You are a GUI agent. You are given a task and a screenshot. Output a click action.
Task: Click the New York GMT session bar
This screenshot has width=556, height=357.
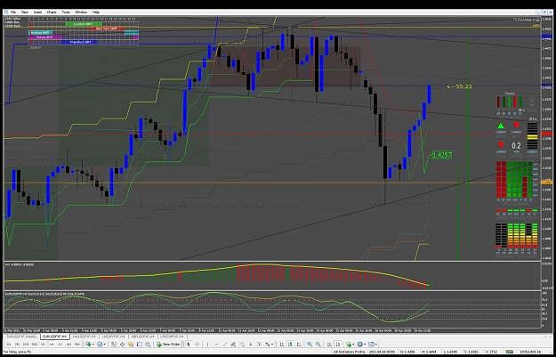pos(106,28)
